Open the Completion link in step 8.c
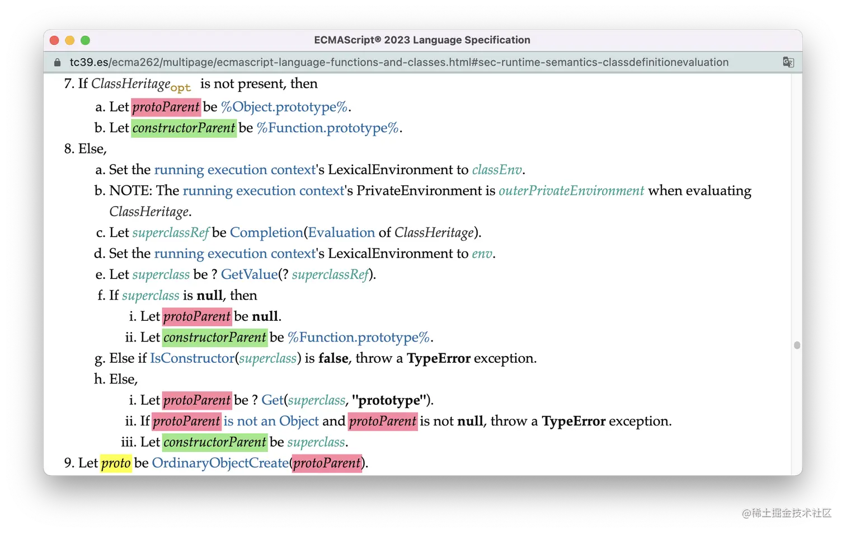Image resolution: width=846 pixels, height=533 pixels. [266, 233]
